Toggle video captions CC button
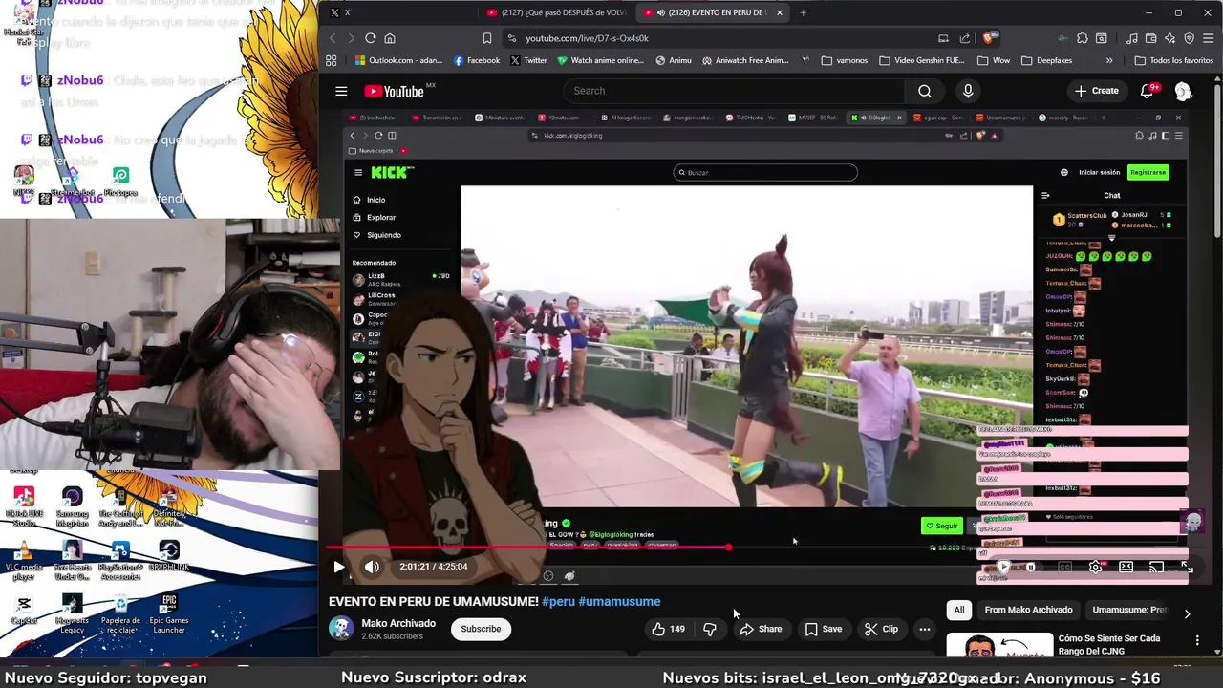This screenshot has width=1223, height=688. coord(1065,567)
